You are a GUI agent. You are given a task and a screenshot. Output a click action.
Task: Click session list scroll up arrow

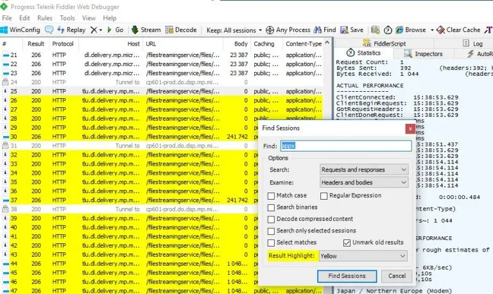327,42
